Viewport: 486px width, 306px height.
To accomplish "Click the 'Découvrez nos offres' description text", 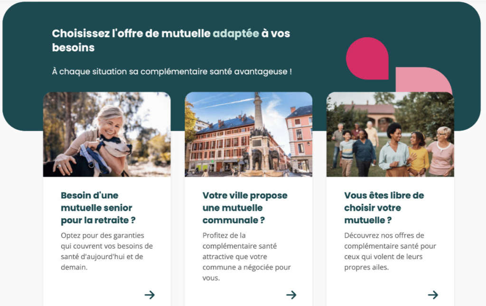I will pyautogui.click(x=390, y=251).
